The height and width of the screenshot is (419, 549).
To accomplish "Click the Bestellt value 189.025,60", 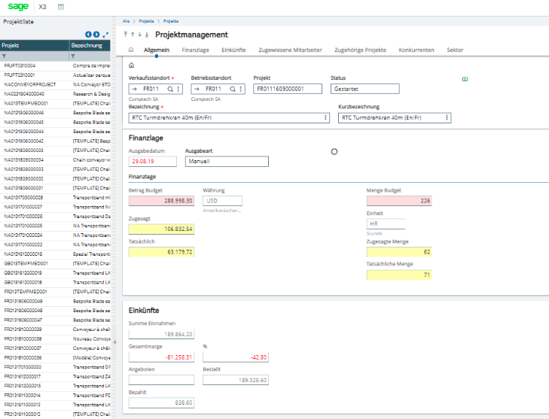I will click(236, 380).
